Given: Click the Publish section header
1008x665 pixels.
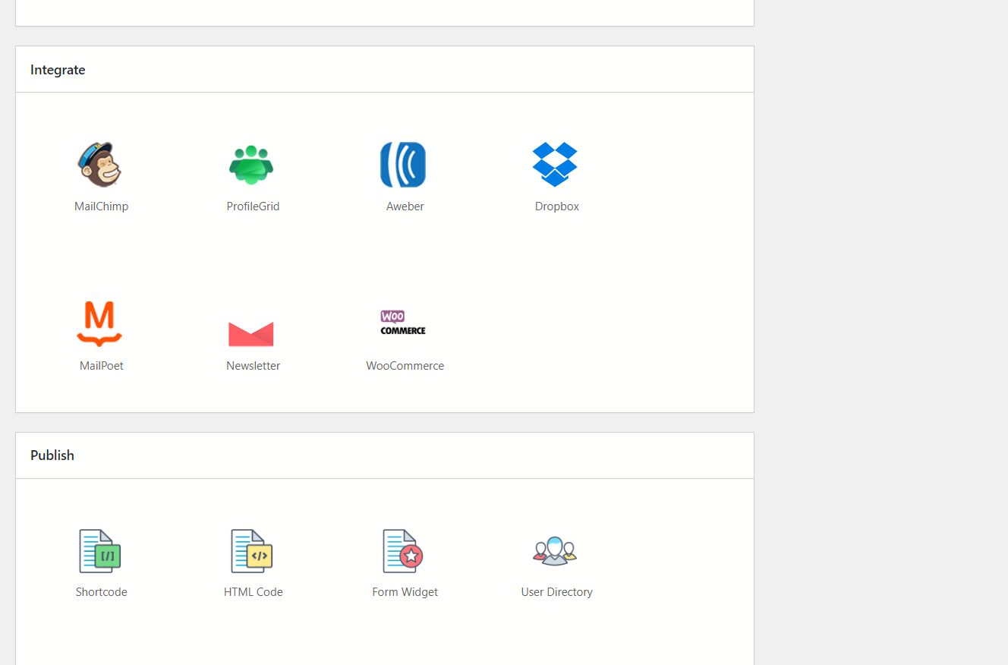Looking at the screenshot, I should pyautogui.click(x=52, y=455).
